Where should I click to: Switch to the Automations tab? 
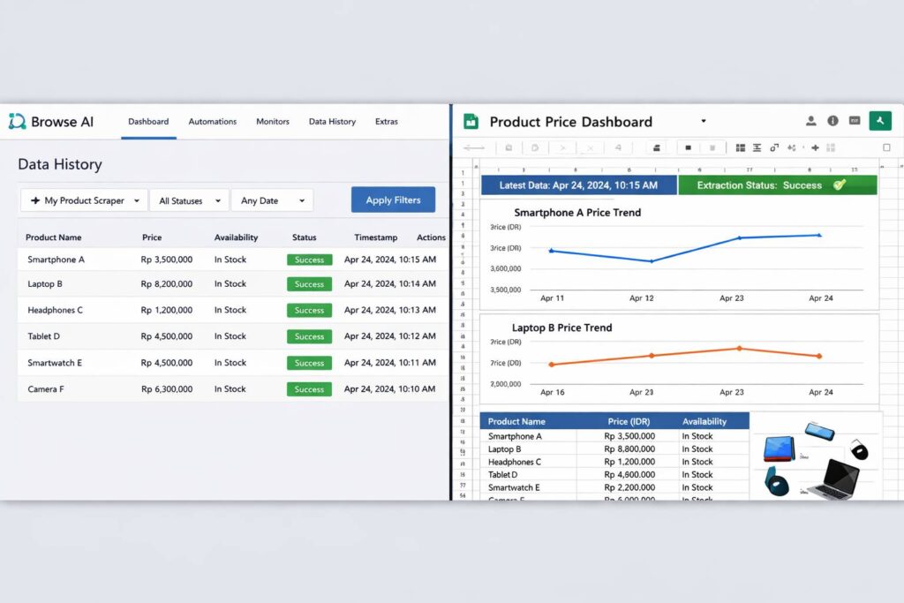(x=213, y=122)
